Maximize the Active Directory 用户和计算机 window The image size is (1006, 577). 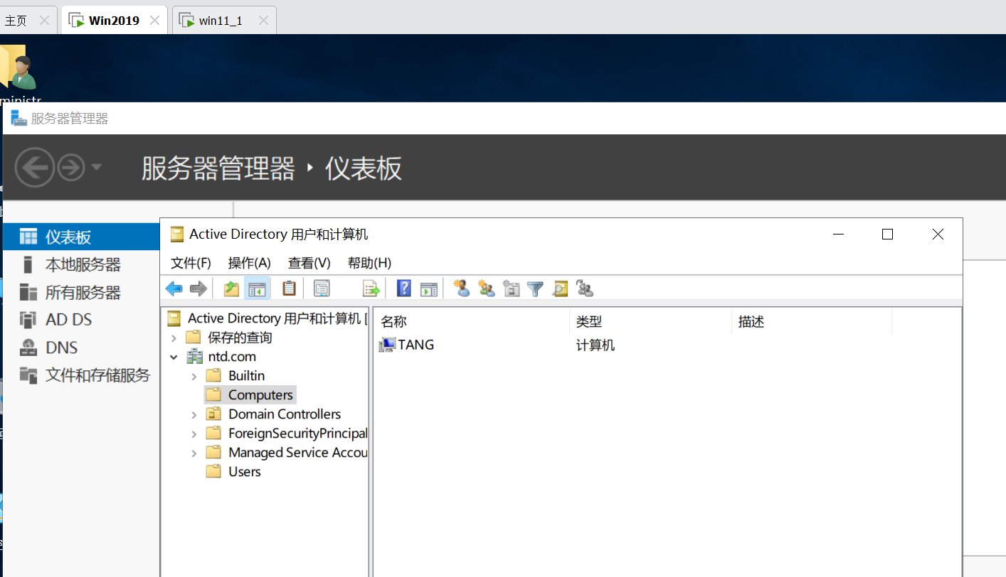tap(887, 234)
